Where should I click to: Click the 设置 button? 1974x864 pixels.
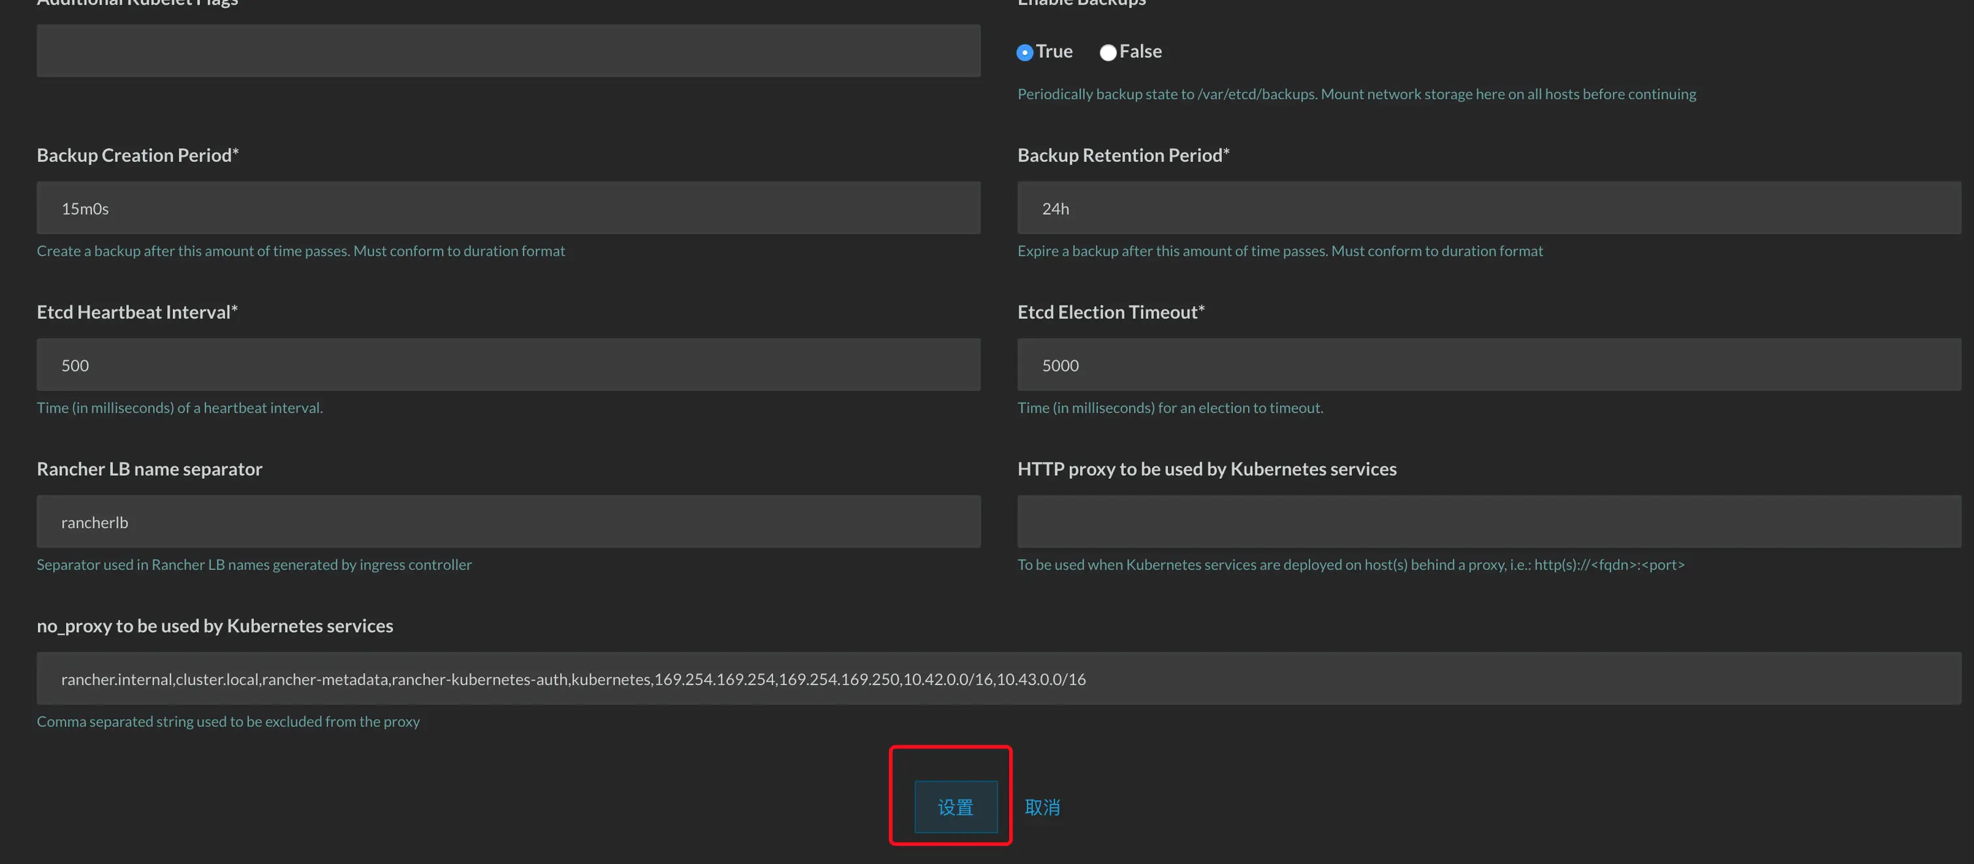[x=956, y=807]
